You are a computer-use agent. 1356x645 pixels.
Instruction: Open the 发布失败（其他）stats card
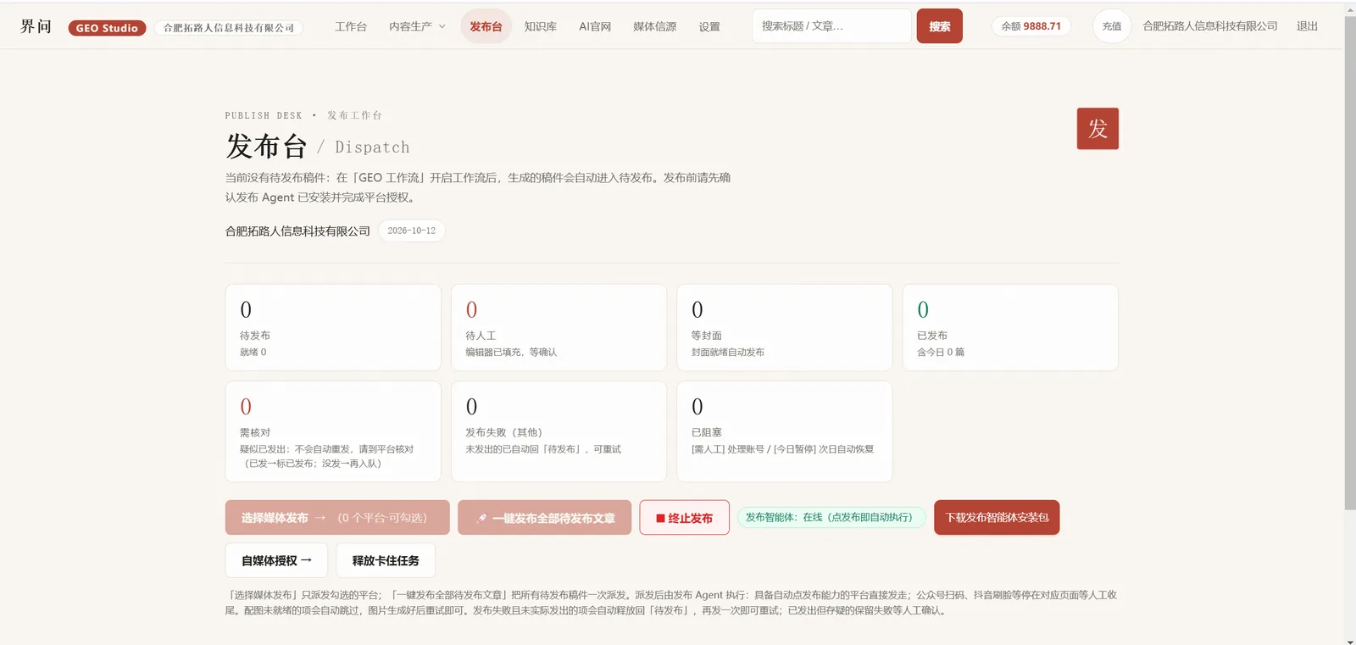click(559, 431)
